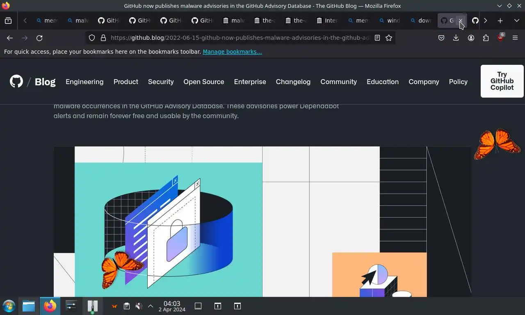Image resolution: width=525 pixels, height=315 pixels.
Task: Open the system settings taskbar icon
Action: click(x=71, y=306)
